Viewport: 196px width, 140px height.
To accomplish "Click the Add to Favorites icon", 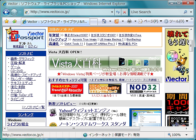I will click(14, 21).
